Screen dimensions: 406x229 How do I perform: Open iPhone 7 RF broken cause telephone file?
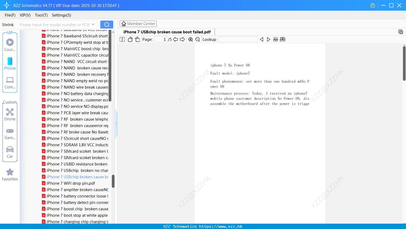(x=75, y=119)
